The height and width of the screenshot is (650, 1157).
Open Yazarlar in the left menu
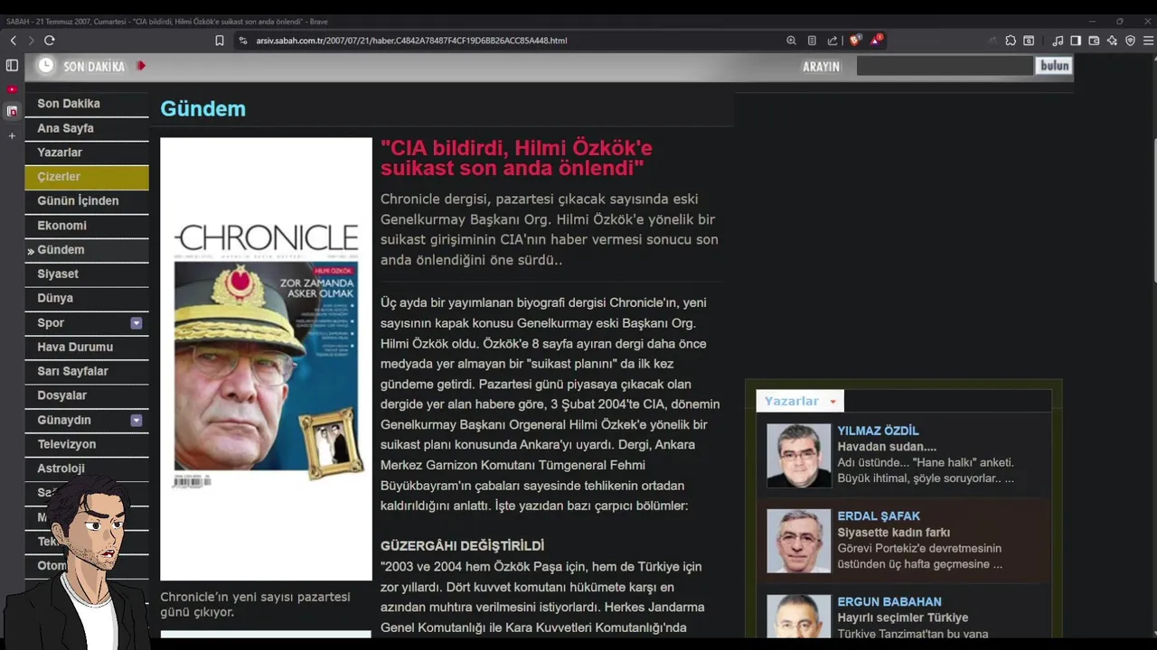[x=87, y=153]
